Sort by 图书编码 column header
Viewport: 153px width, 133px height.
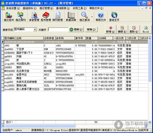pyautogui.click(x=10, y=38)
